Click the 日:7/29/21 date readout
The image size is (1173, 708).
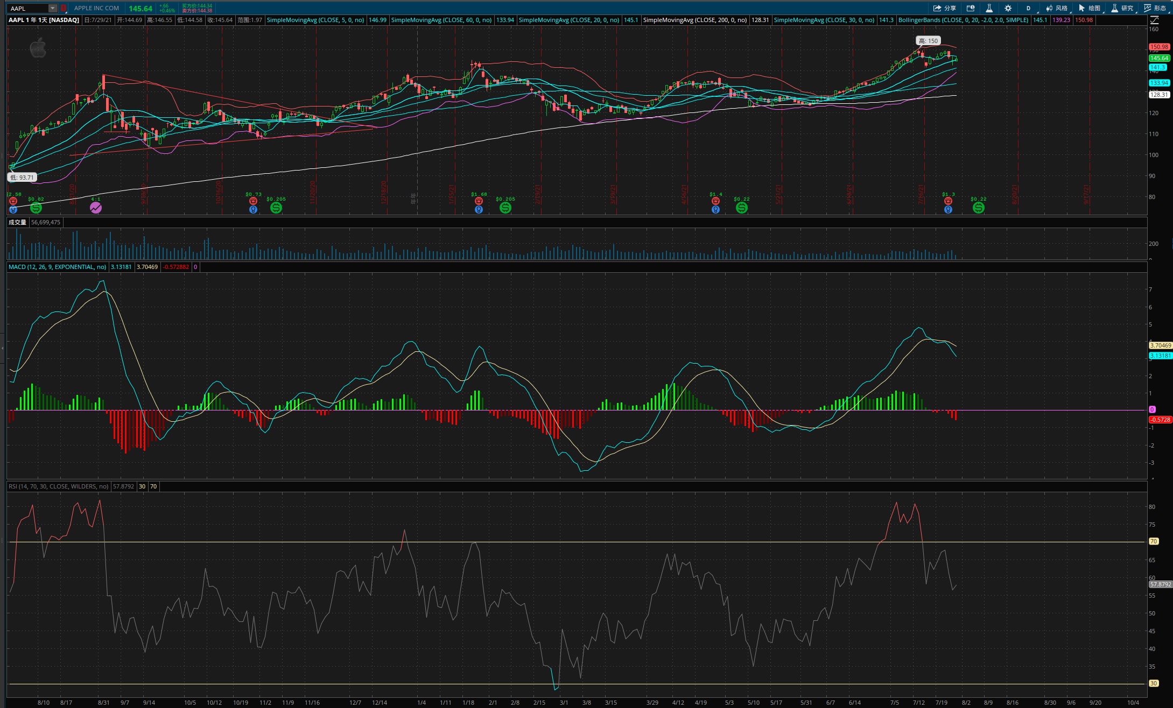[98, 20]
